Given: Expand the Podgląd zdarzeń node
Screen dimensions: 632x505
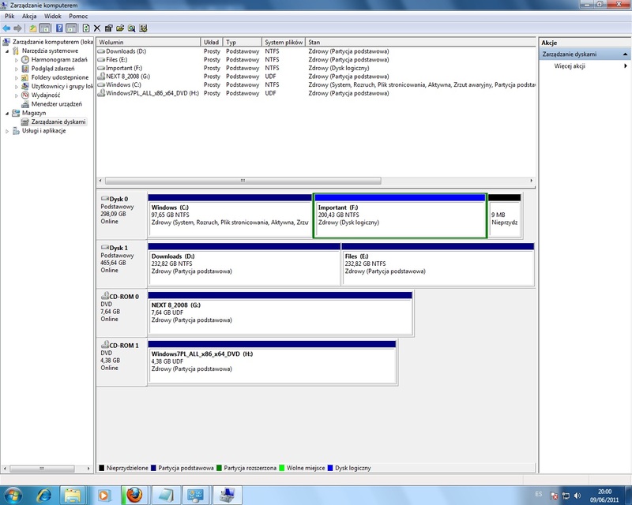Looking at the screenshot, I should [x=17, y=69].
